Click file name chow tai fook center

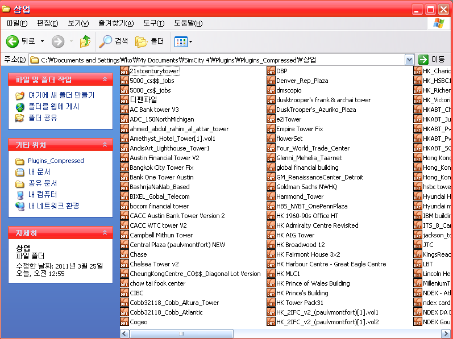coord(157,283)
